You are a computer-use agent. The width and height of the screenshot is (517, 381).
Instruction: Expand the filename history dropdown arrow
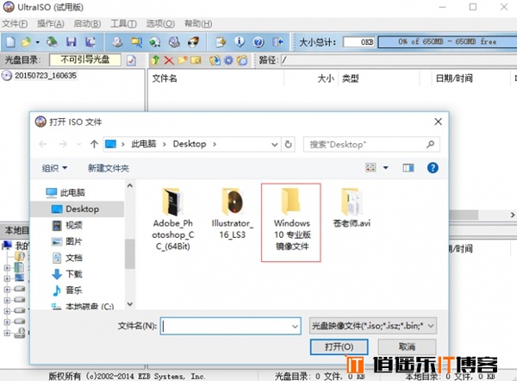[x=295, y=326]
